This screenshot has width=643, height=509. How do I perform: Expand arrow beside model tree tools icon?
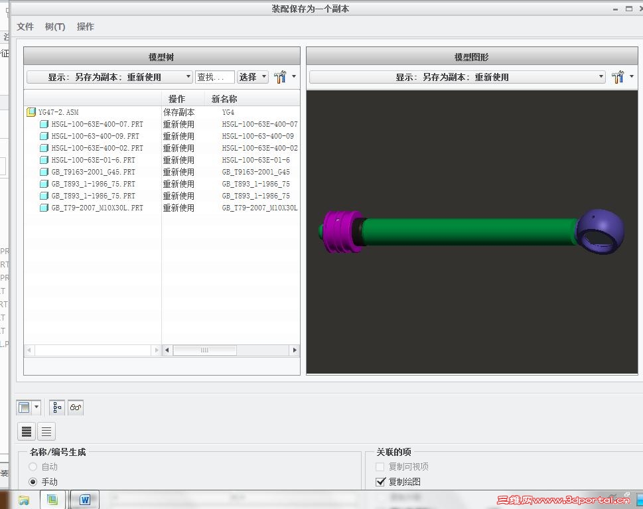(x=294, y=76)
